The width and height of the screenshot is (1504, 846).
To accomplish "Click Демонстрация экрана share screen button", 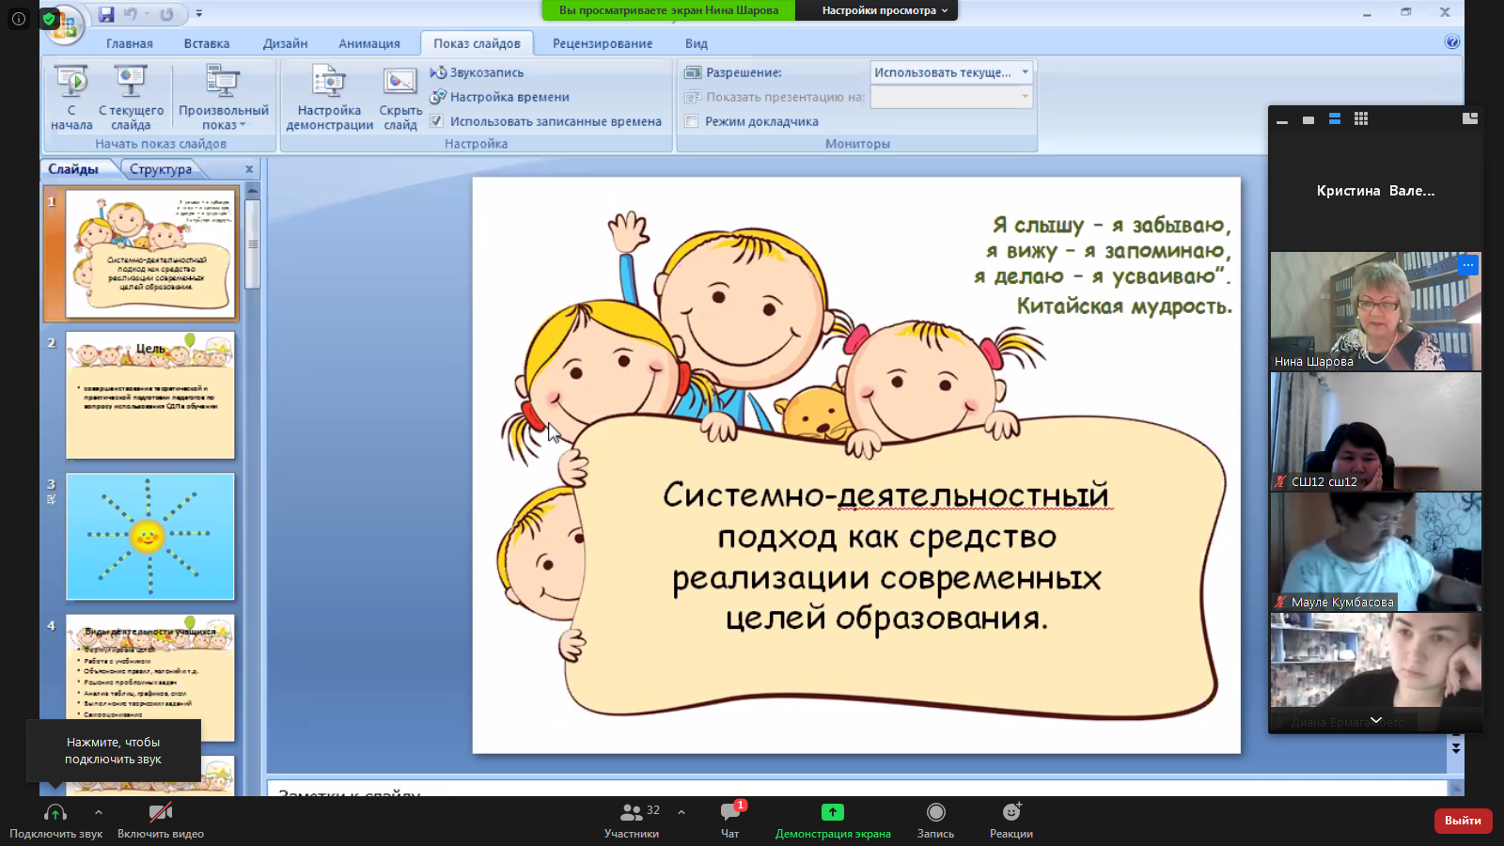I will tap(832, 819).
